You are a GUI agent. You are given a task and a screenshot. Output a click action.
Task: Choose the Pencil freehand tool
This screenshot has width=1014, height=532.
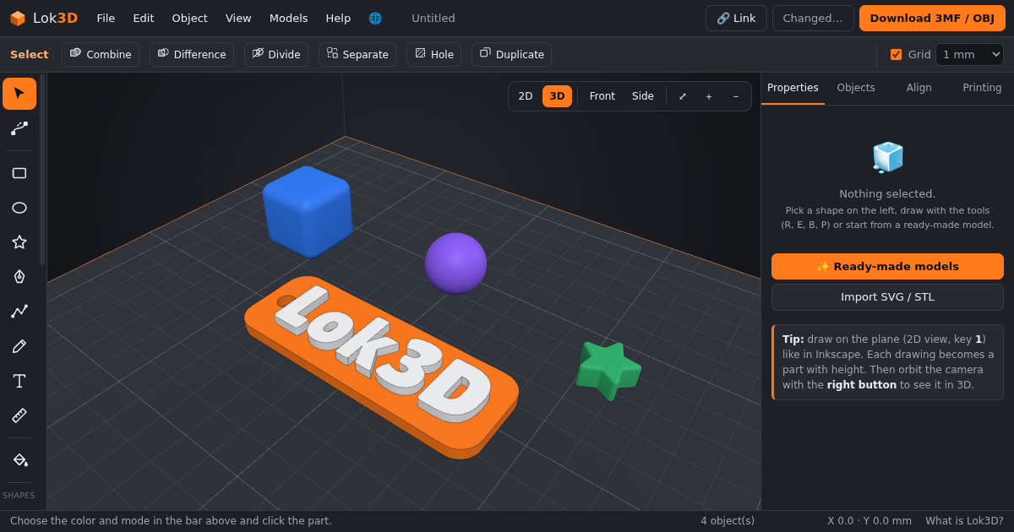[x=19, y=346]
